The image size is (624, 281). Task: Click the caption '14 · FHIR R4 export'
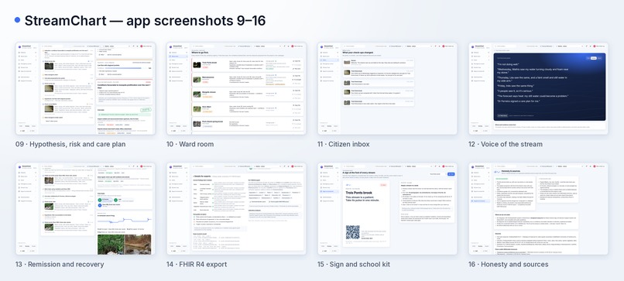197,264
